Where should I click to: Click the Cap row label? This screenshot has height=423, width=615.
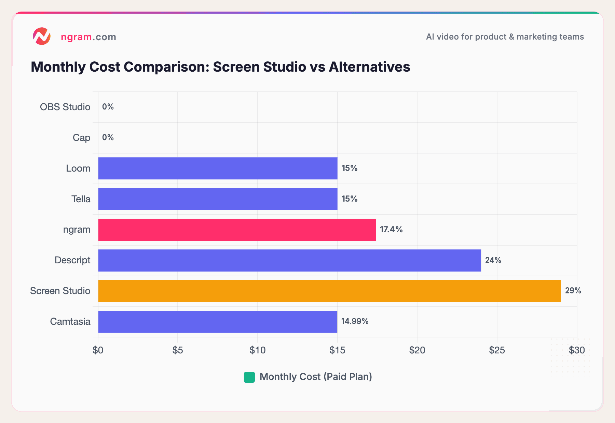(81, 137)
